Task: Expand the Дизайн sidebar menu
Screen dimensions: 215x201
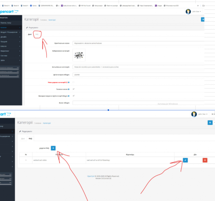Action: point(11,37)
